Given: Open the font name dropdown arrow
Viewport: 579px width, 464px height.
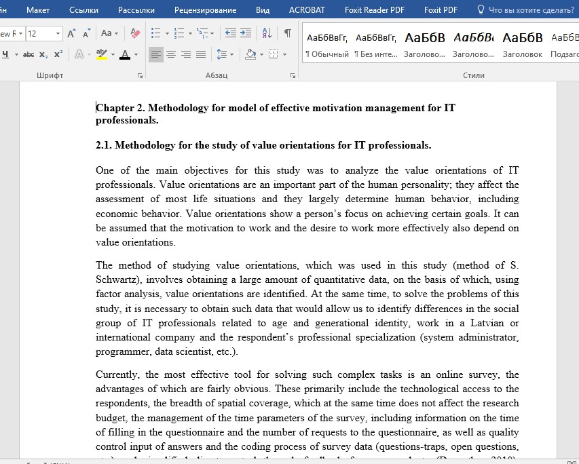Looking at the screenshot, I should [20, 34].
